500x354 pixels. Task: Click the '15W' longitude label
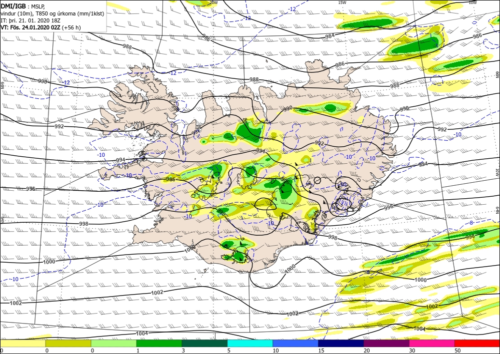[x=342, y=2]
